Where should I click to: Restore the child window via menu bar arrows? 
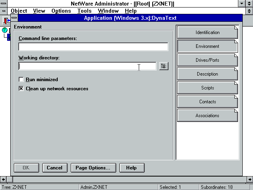pos(249,11)
